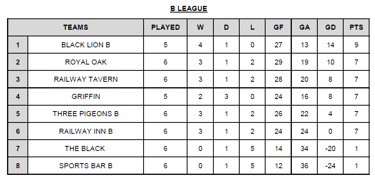Select Sports Bar B goal difference -24
Image resolution: width=375 pixels, height=178 pixels.
[x=330, y=165]
